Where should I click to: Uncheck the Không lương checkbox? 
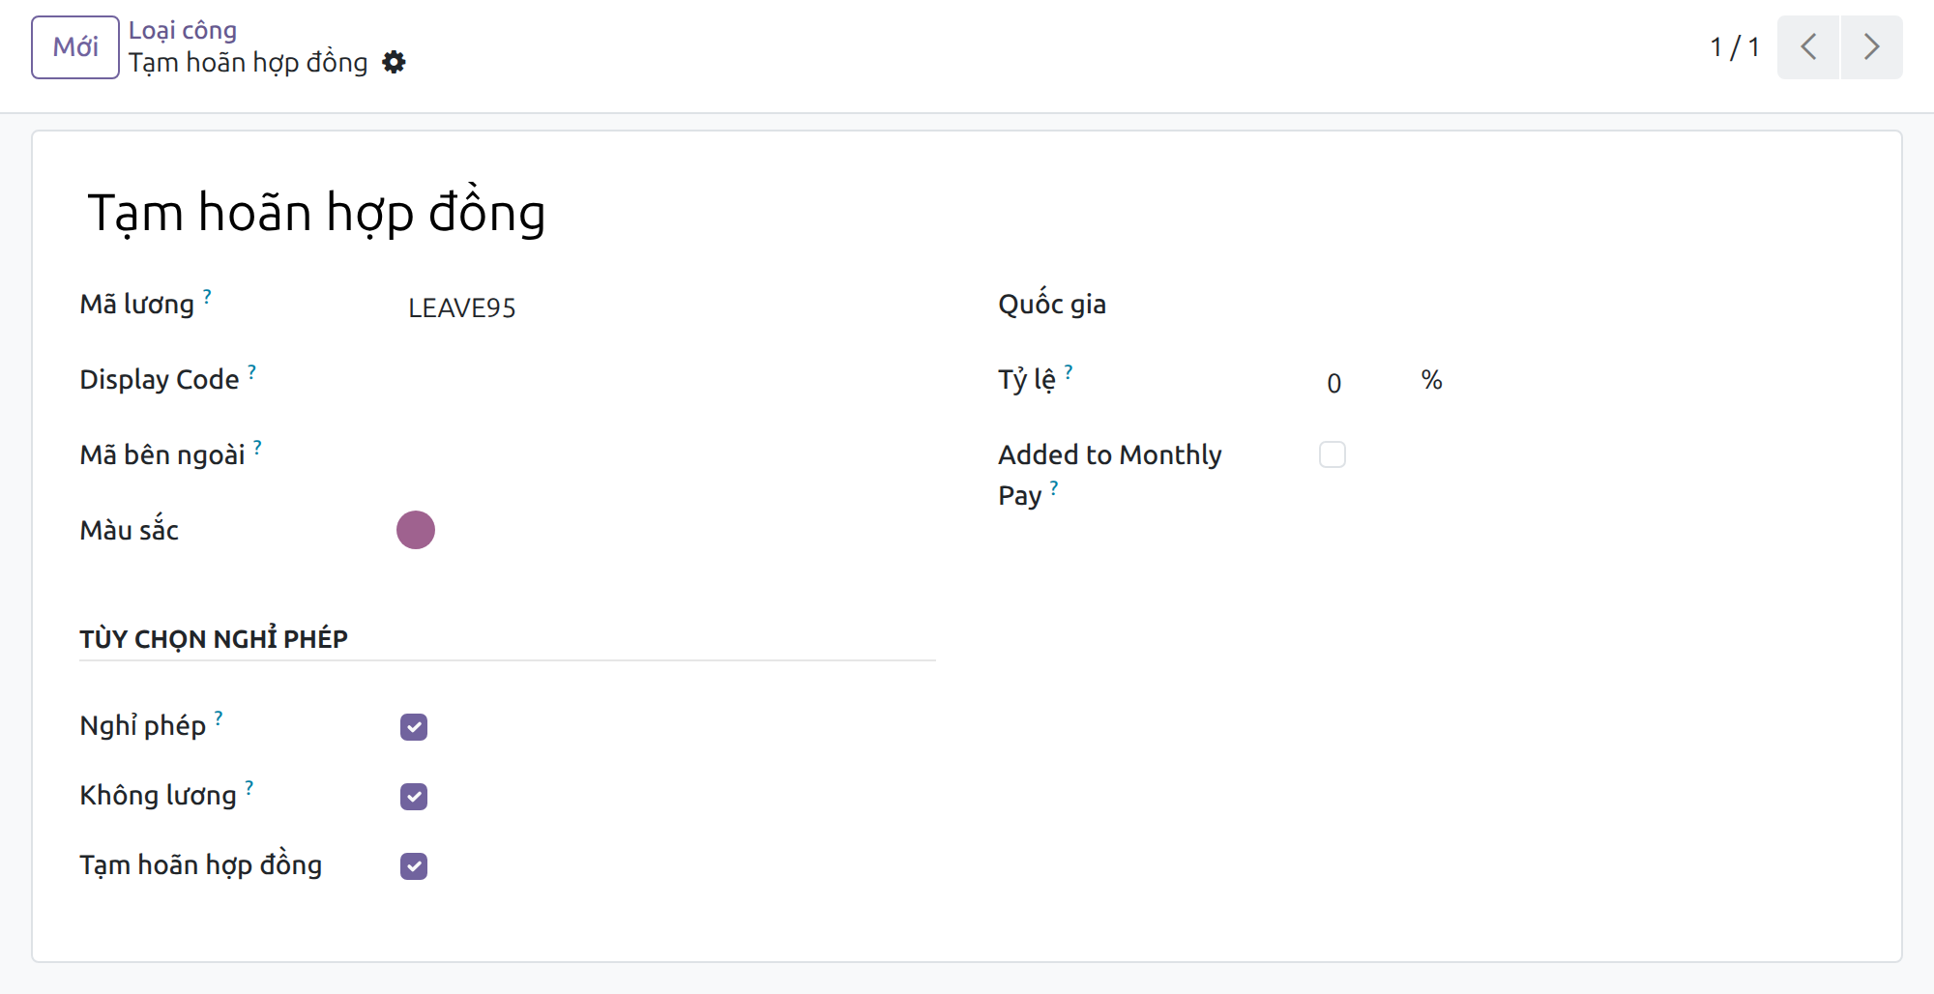pos(414,797)
